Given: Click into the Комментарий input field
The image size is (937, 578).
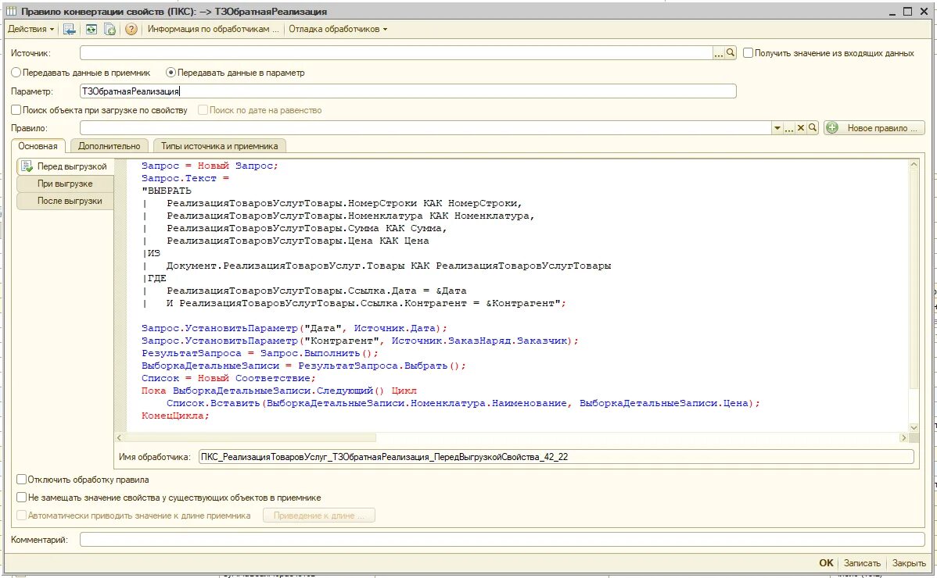Looking at the screenshot, I should (x=502, y=539).
